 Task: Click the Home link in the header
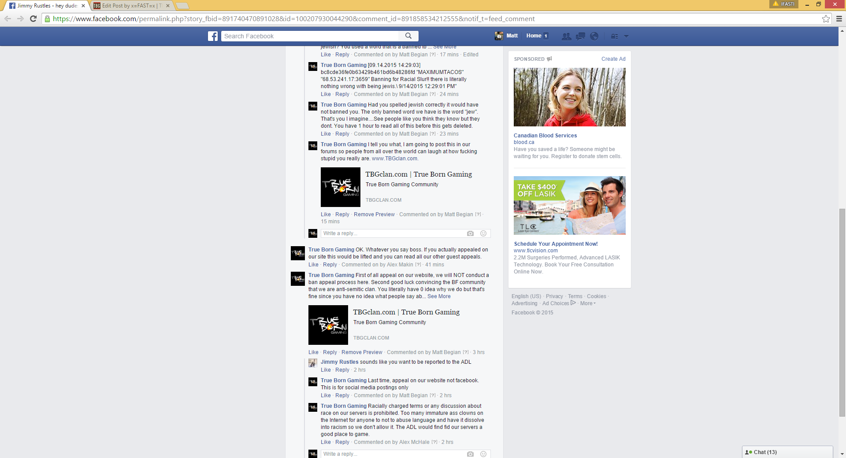point(534,36)
